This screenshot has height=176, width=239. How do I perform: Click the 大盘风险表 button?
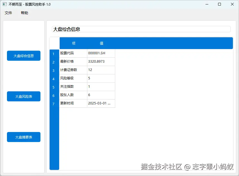click(x=24, y=96)
